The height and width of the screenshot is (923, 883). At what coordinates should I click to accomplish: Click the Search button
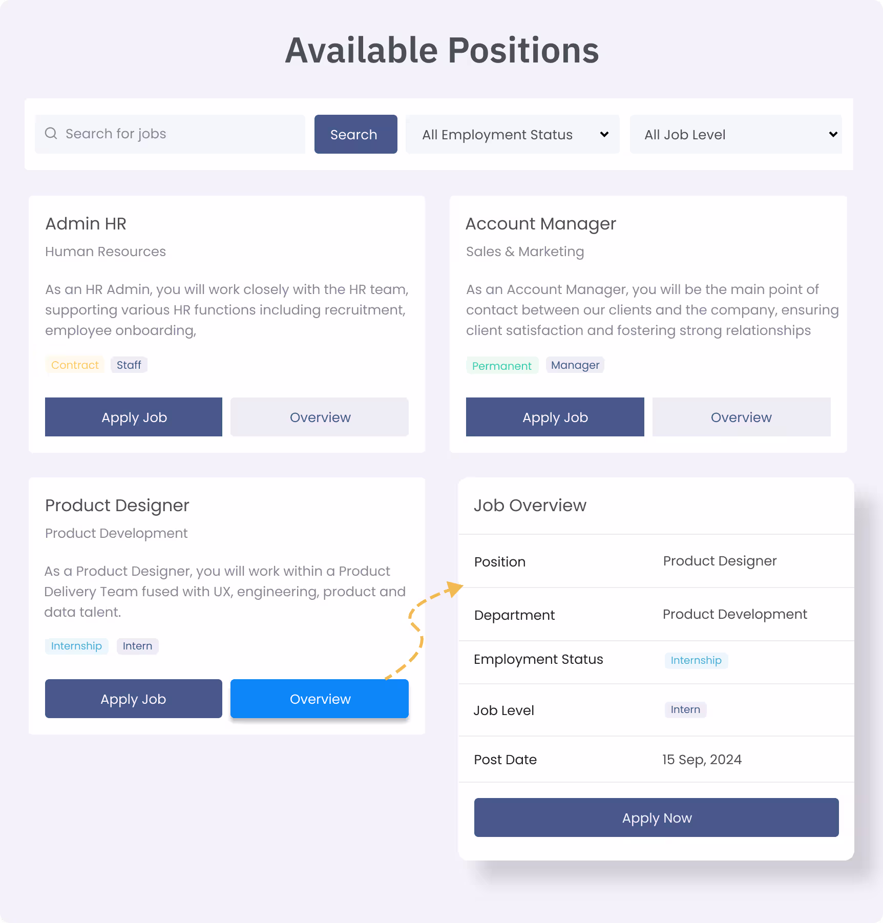tap(356, 134)
